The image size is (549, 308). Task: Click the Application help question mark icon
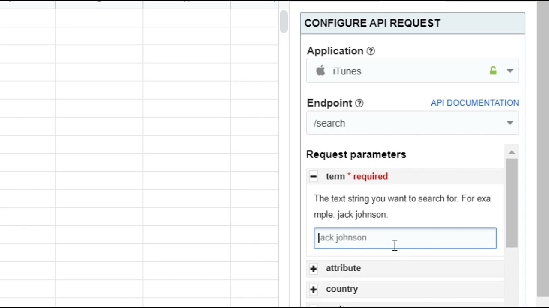pyautogui.click(x=371, y=51)
